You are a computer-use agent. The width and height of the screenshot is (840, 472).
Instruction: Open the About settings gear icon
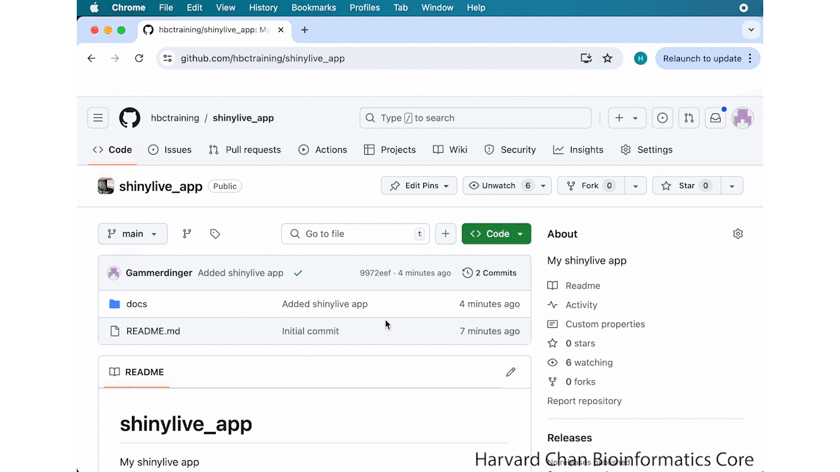[738, 234]
